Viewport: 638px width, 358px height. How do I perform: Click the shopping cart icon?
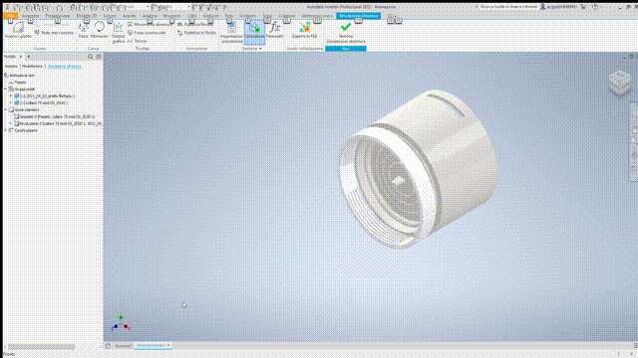click(x=583, y=7)
